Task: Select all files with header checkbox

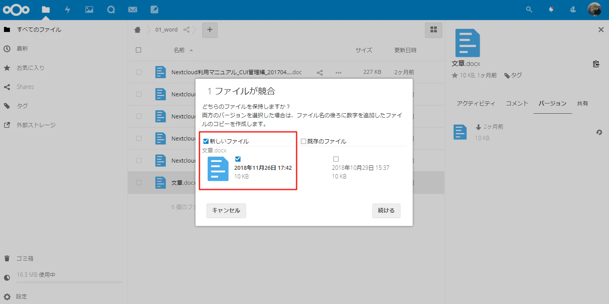Action: pos(138,50)
